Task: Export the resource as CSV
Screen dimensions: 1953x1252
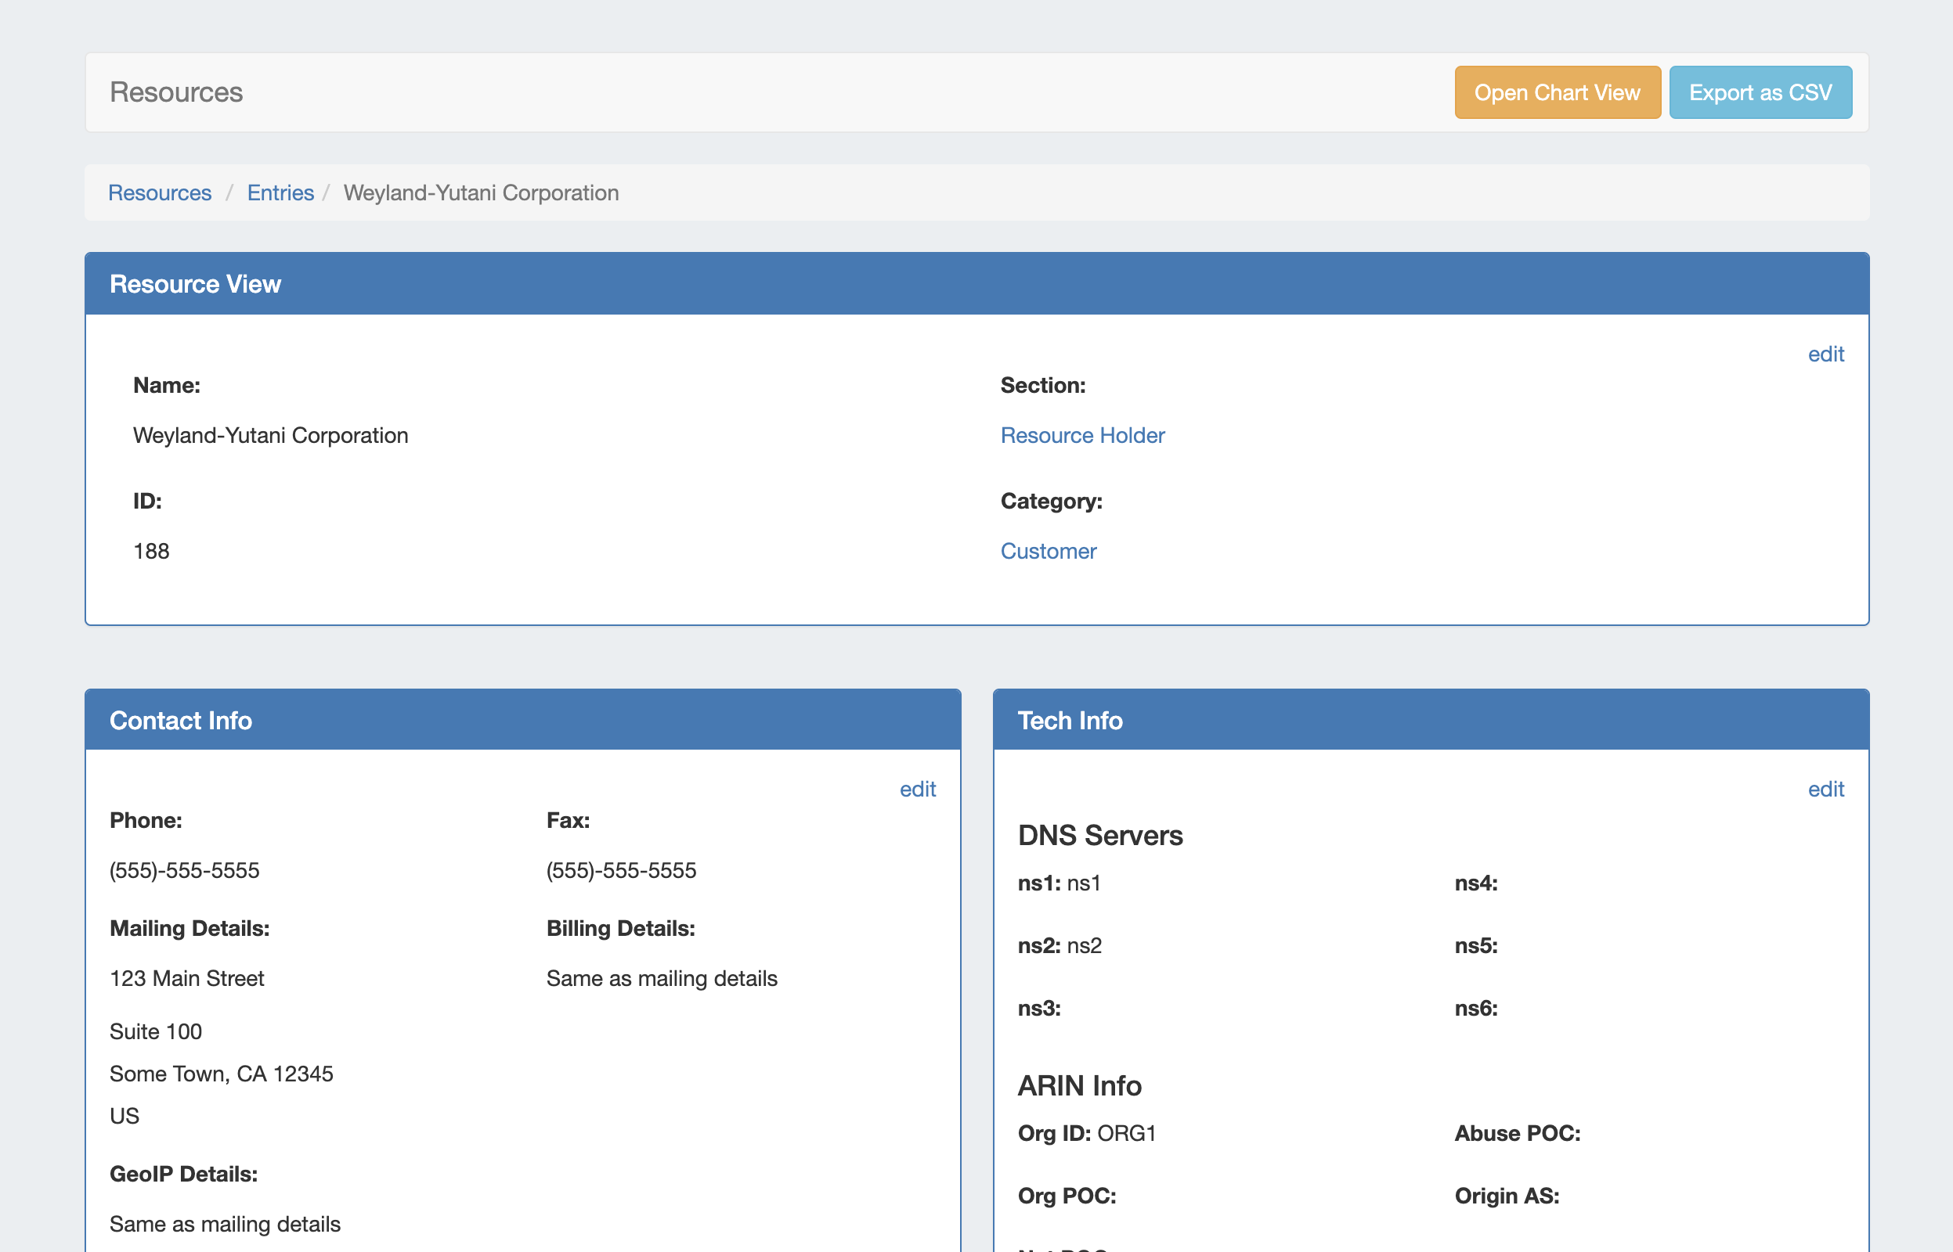Action: click(1760, 92)
